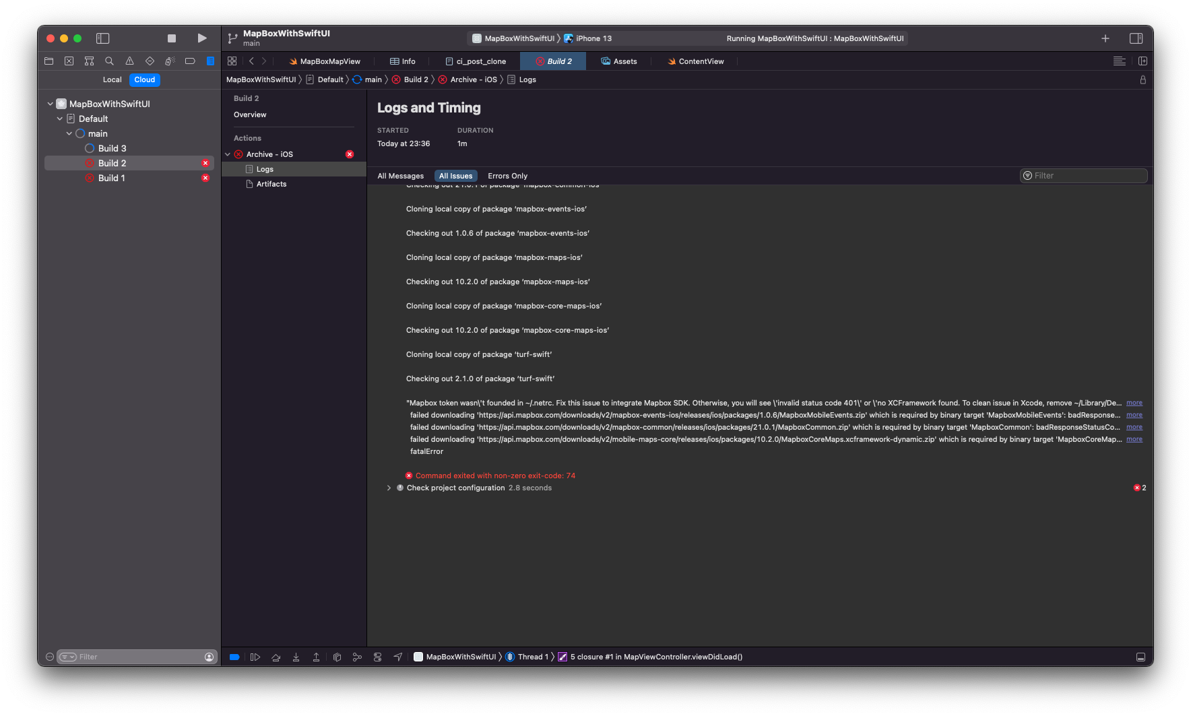Open the Environment Overrides icon
This screenshot has width=1191, height=716.
click(377, 657)
